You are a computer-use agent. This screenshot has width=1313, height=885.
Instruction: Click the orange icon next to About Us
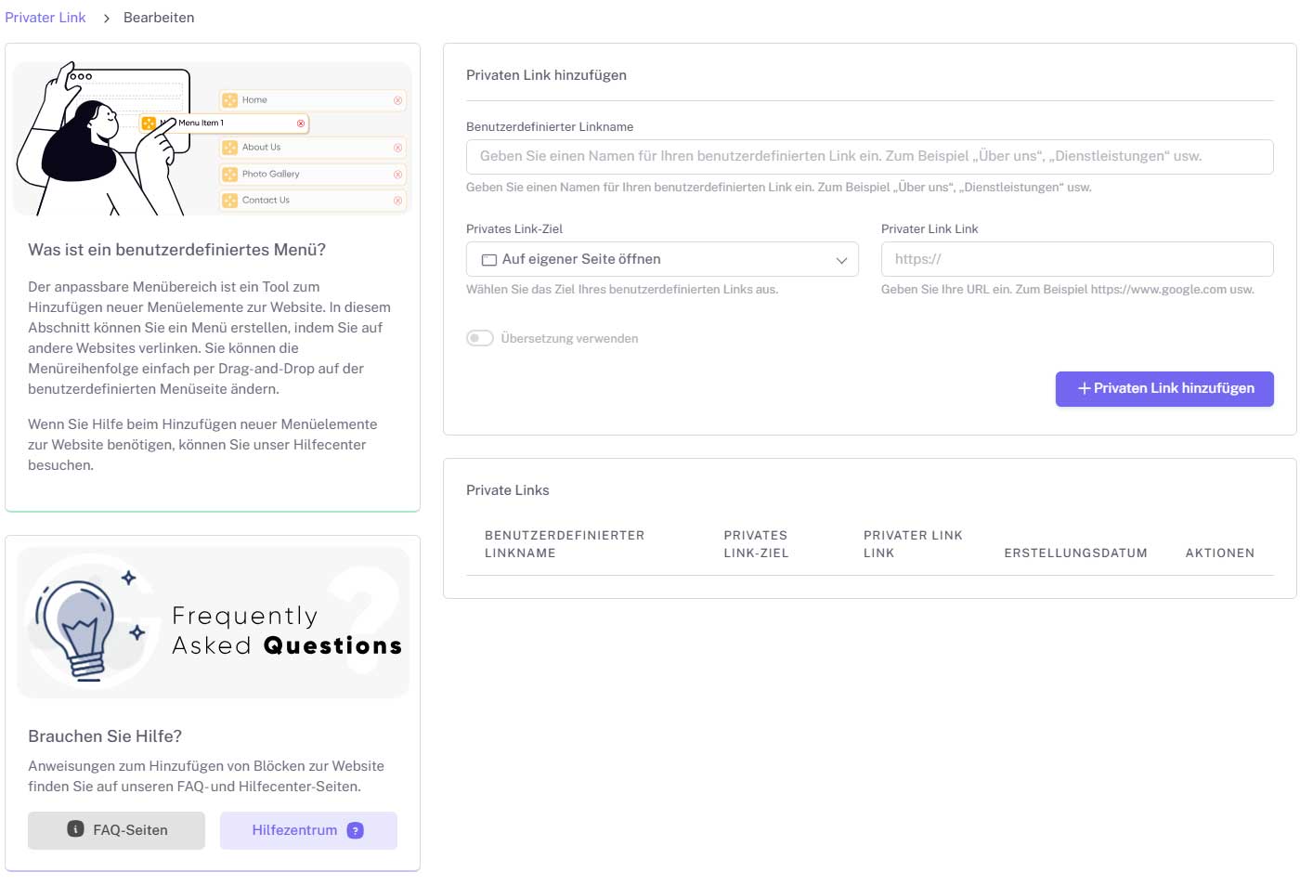(x=229, y=148)
